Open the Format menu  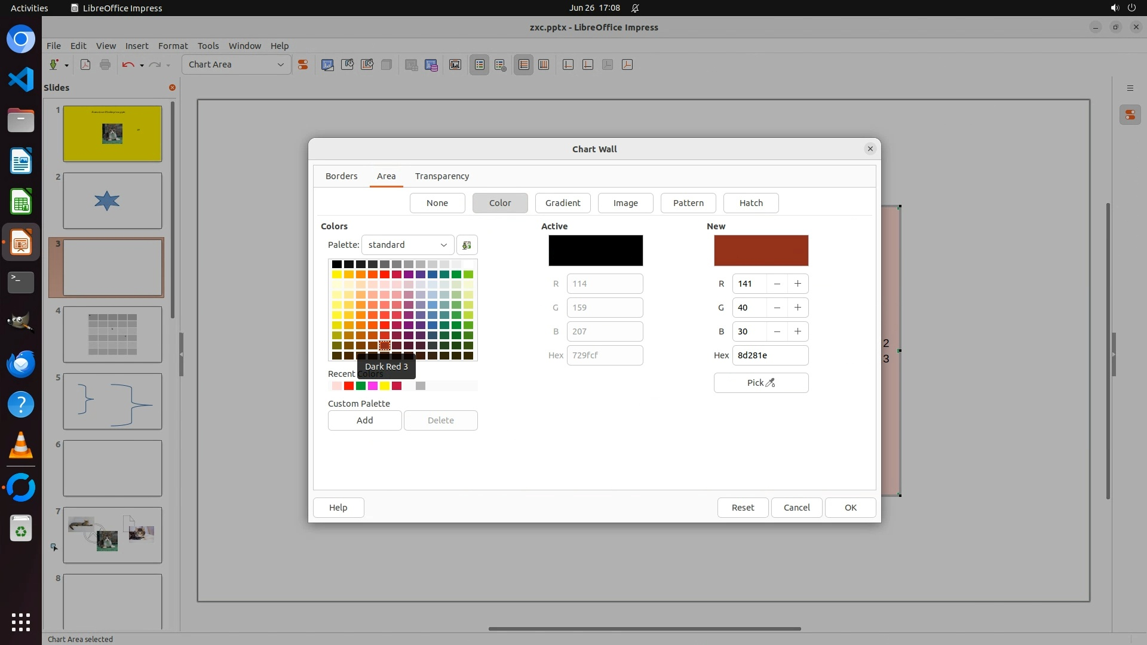(x=173, y=46)
